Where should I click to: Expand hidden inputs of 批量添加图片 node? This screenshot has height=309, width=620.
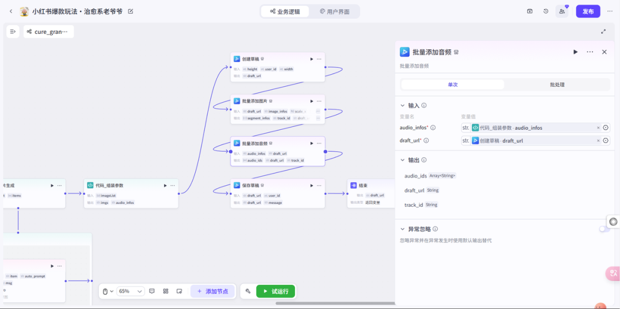point(318,111)
